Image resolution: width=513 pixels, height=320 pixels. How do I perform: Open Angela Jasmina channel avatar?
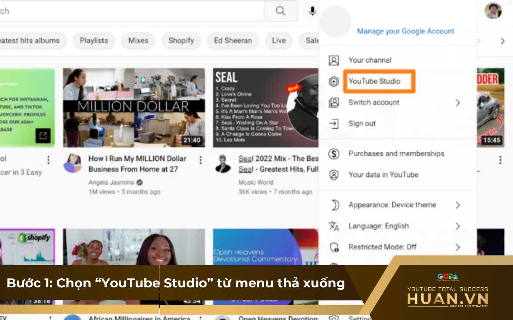click(73, 163)
